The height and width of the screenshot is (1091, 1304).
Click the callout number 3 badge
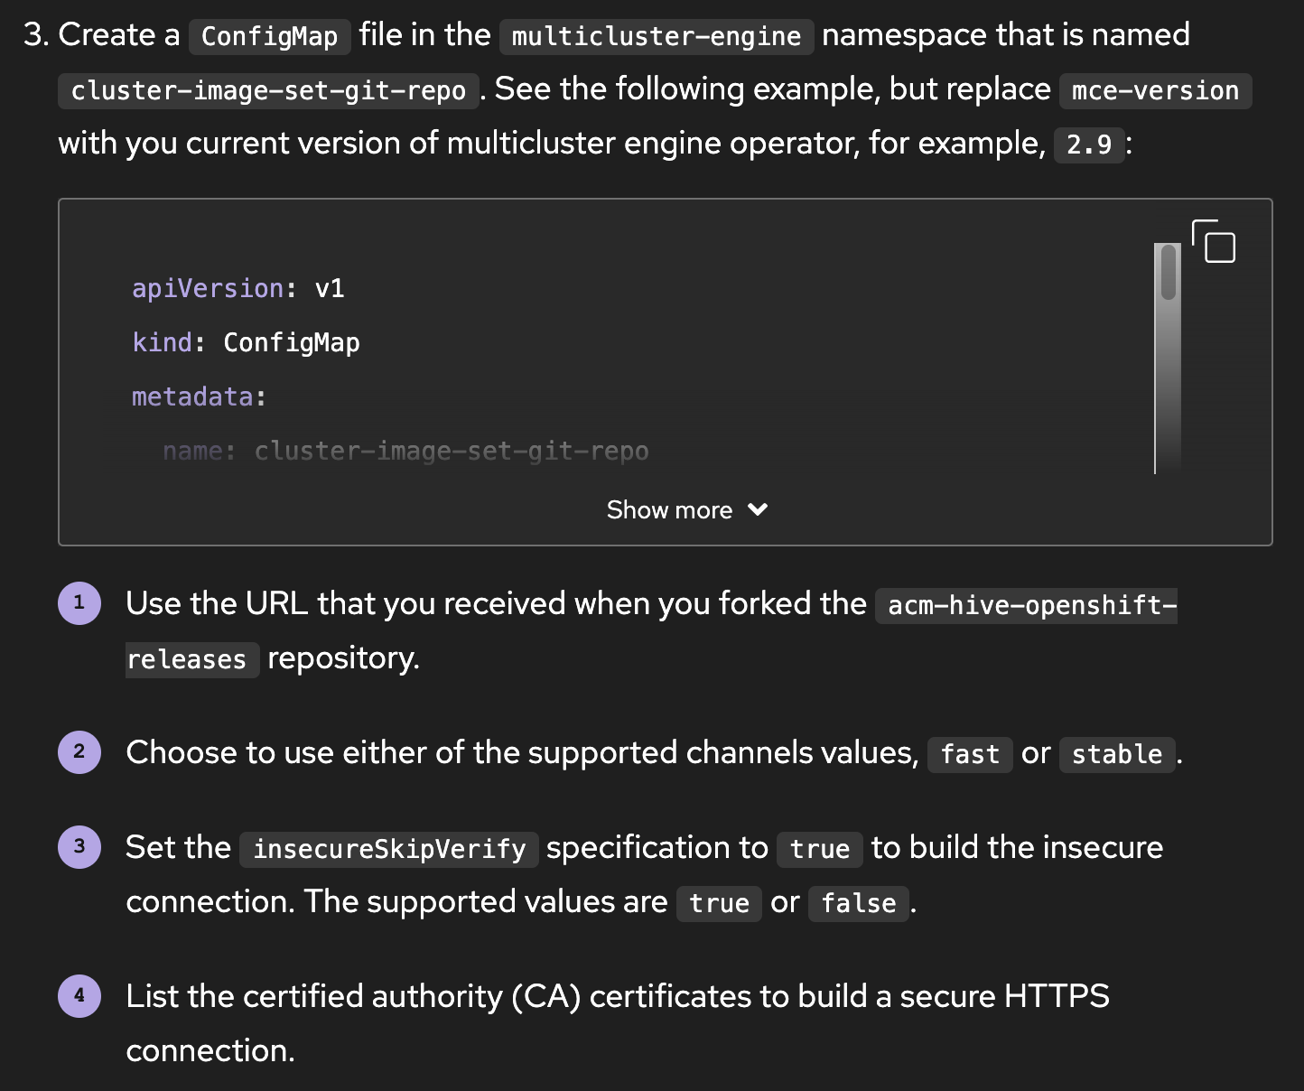pos(79,846)
